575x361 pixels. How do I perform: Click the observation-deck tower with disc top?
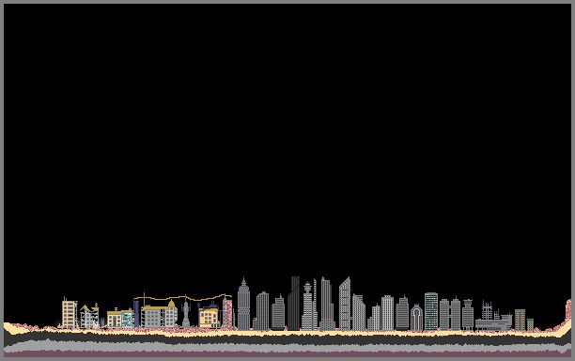coord(307,306)
